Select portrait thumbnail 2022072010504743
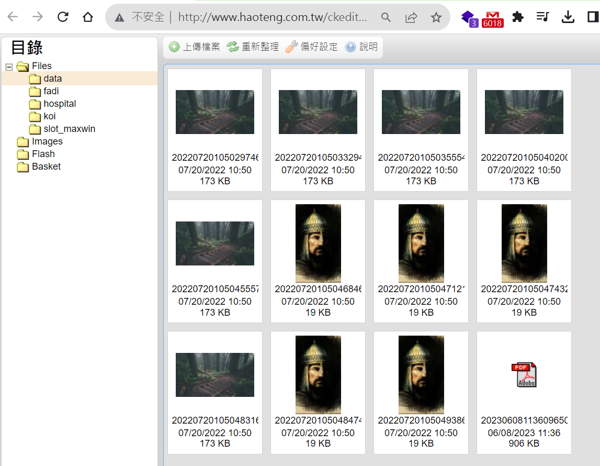600x466 pixels. (x=524, y=243)
